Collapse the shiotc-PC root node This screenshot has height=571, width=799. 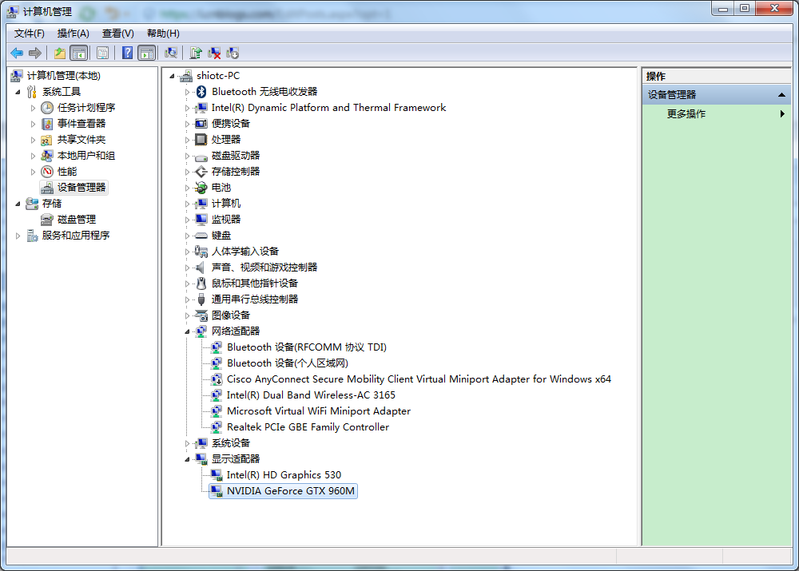tap(172, 77)
